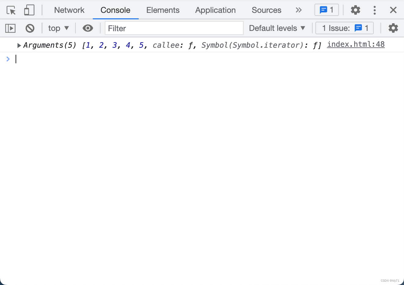Open console settings gear icon
This screenshot has height=285, width=404.
coord(393,28)
